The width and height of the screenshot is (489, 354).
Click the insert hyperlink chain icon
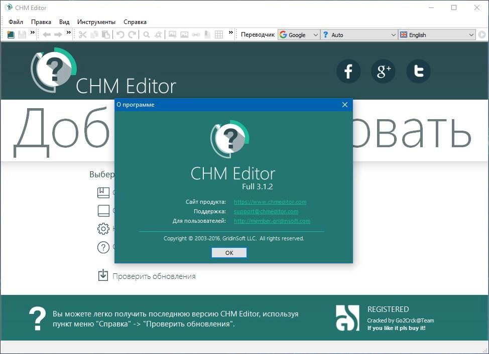196,35
